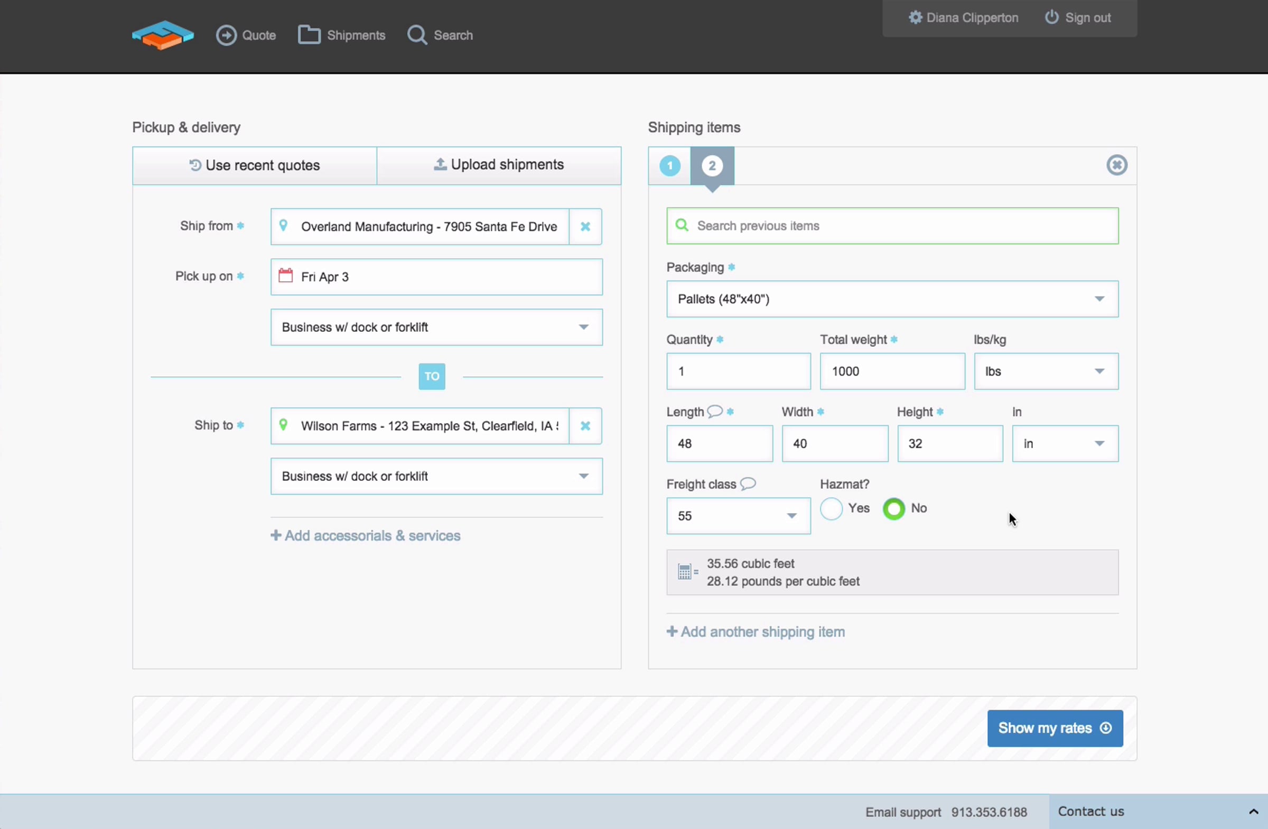The image size is (1268, 829).
Task: Click the Length help bubble icon
Action: tap(714, 411)
